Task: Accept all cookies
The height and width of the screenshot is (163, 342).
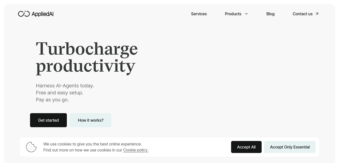Action: [x=246, y=147]
